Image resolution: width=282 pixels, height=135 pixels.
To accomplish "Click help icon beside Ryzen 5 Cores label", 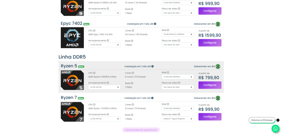I will coord(133,73).
